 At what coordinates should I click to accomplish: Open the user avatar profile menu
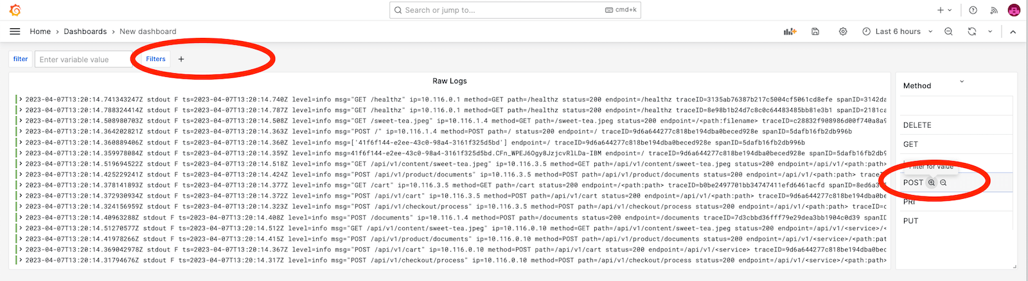(x=1014, y=10)
